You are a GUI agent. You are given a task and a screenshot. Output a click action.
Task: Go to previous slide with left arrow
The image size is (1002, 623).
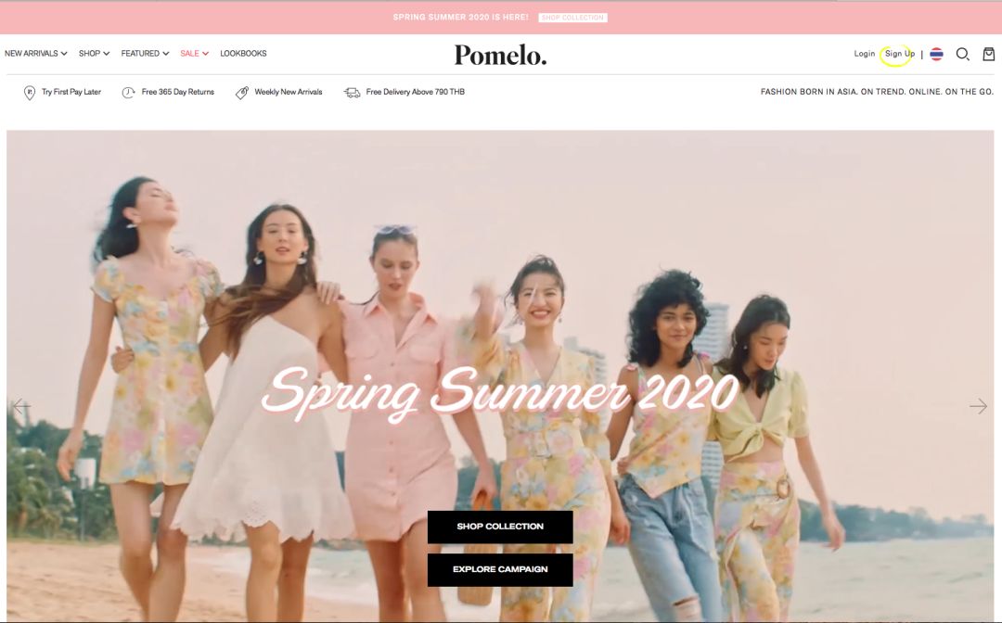[x=21, y=406]
